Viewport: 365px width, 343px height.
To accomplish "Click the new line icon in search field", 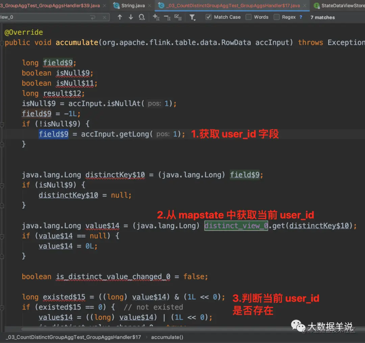I will [x=93, y=17].
